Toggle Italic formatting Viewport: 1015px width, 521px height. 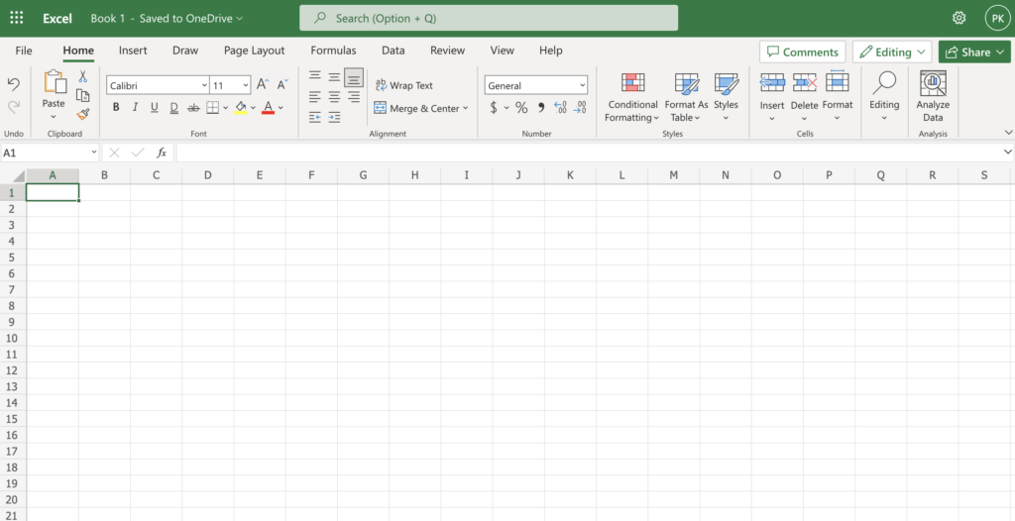[135, 107]
